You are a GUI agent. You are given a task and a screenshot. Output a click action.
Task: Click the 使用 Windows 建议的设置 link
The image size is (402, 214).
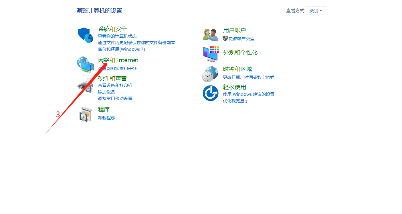(x=249, y=94)
